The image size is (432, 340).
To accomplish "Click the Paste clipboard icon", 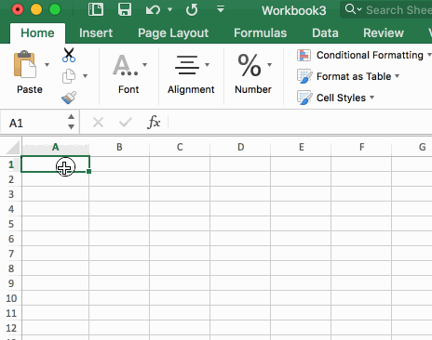I will pos(25,64).
